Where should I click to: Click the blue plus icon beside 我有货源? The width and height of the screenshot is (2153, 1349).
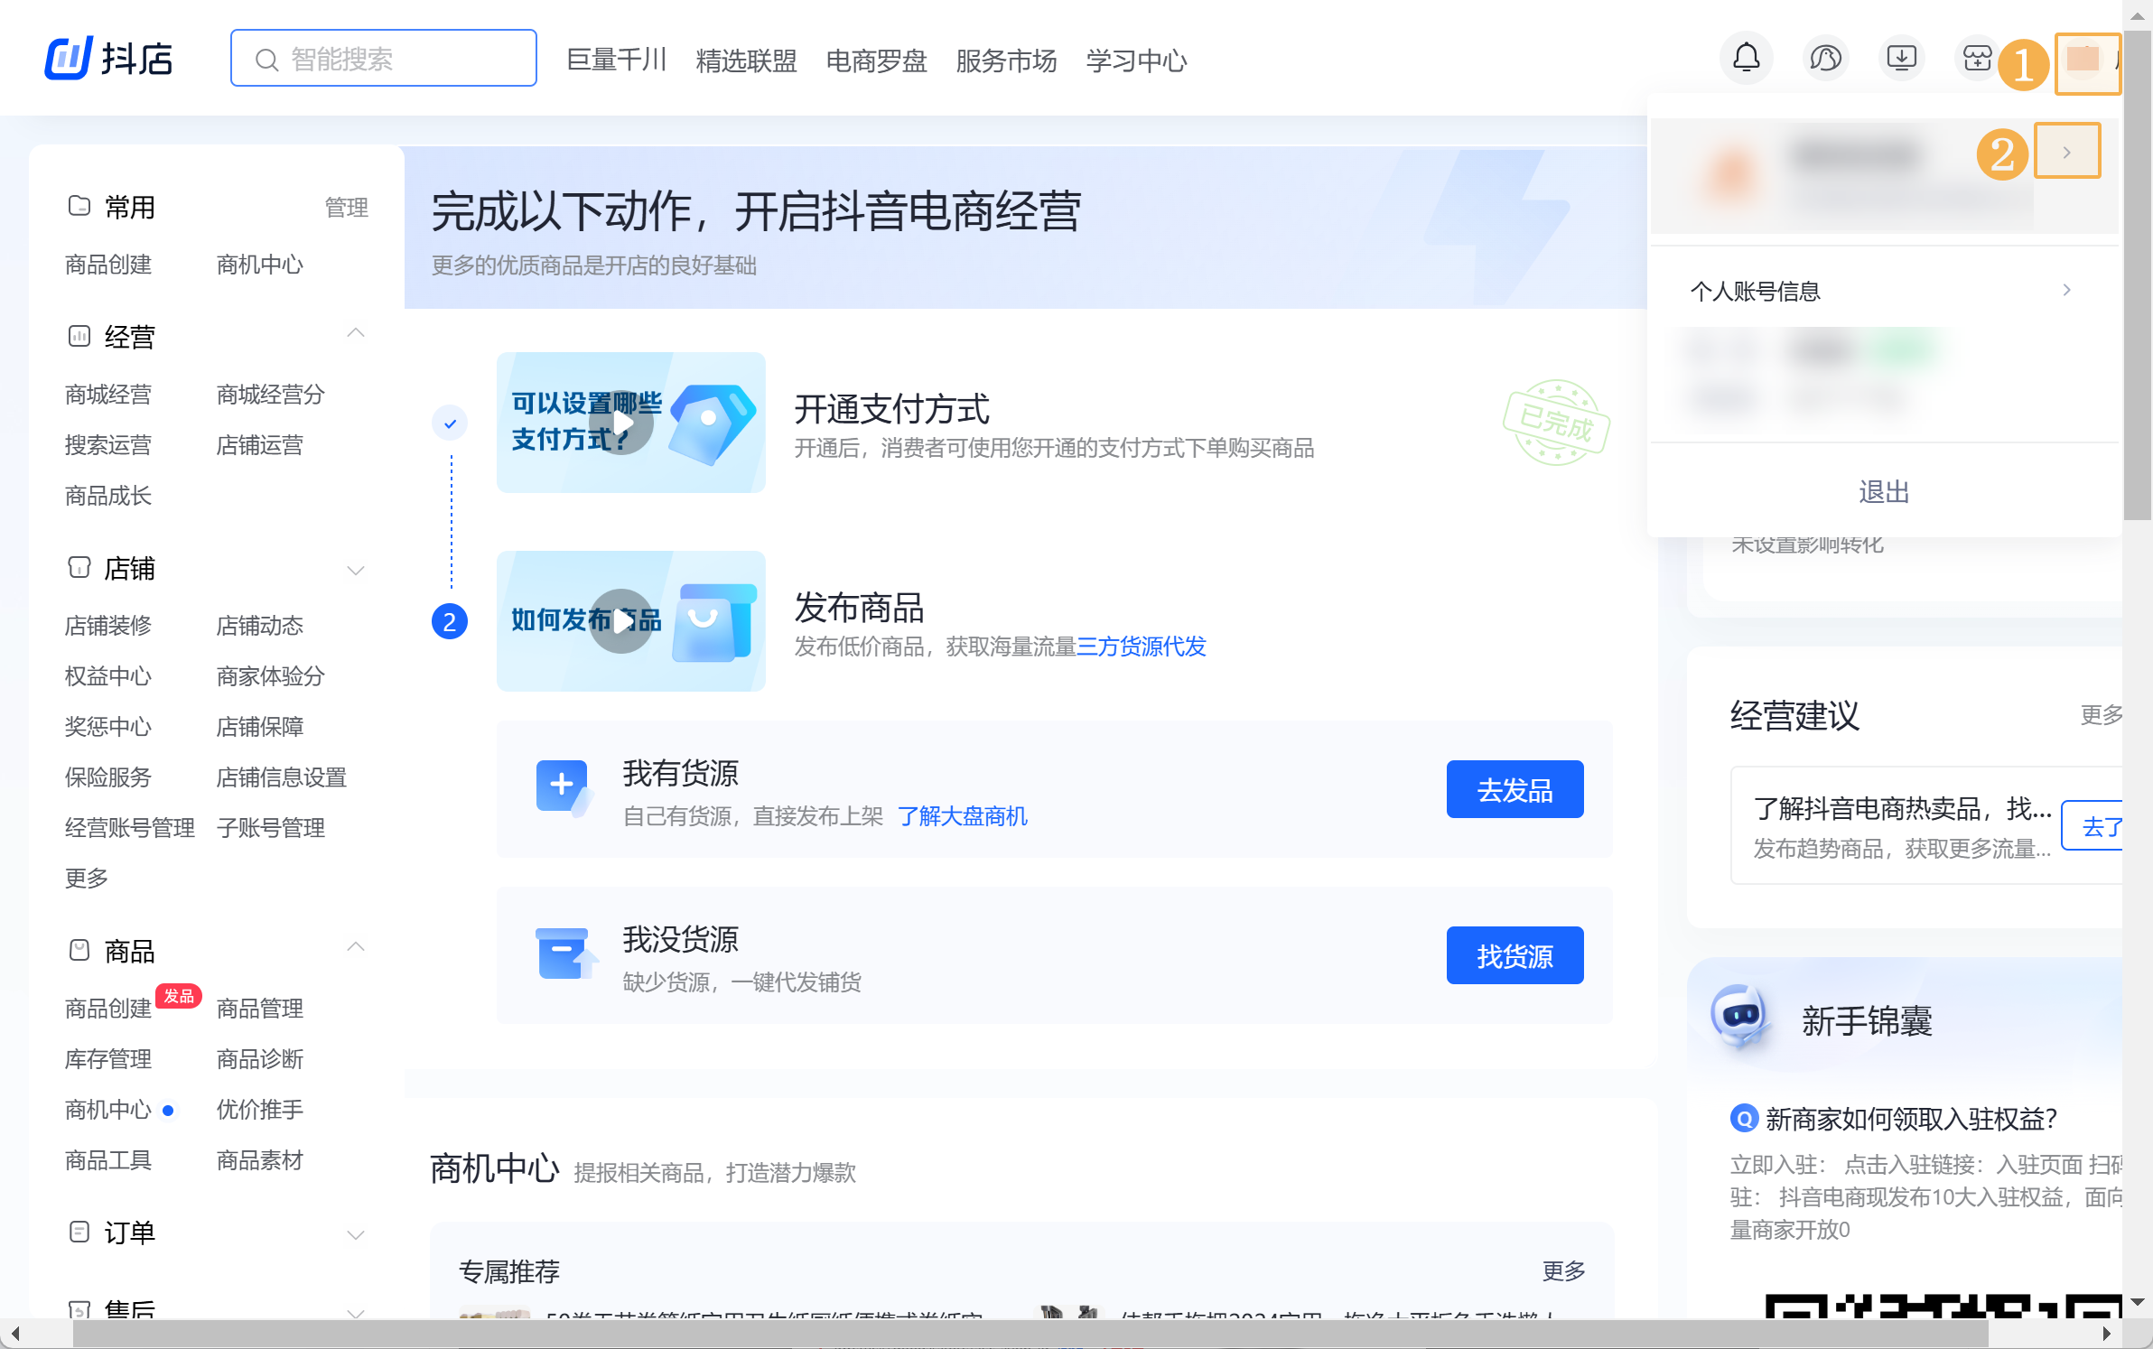(x=562, y=786)
